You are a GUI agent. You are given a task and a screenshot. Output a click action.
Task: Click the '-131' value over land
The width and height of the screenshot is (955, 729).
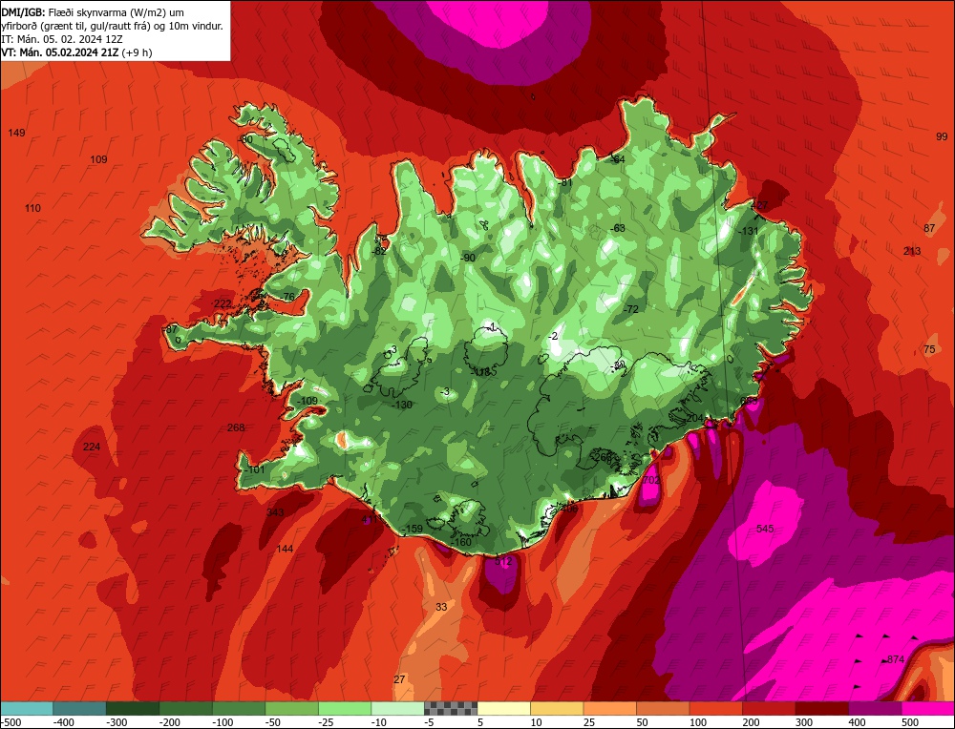click(x=749, y=231)
